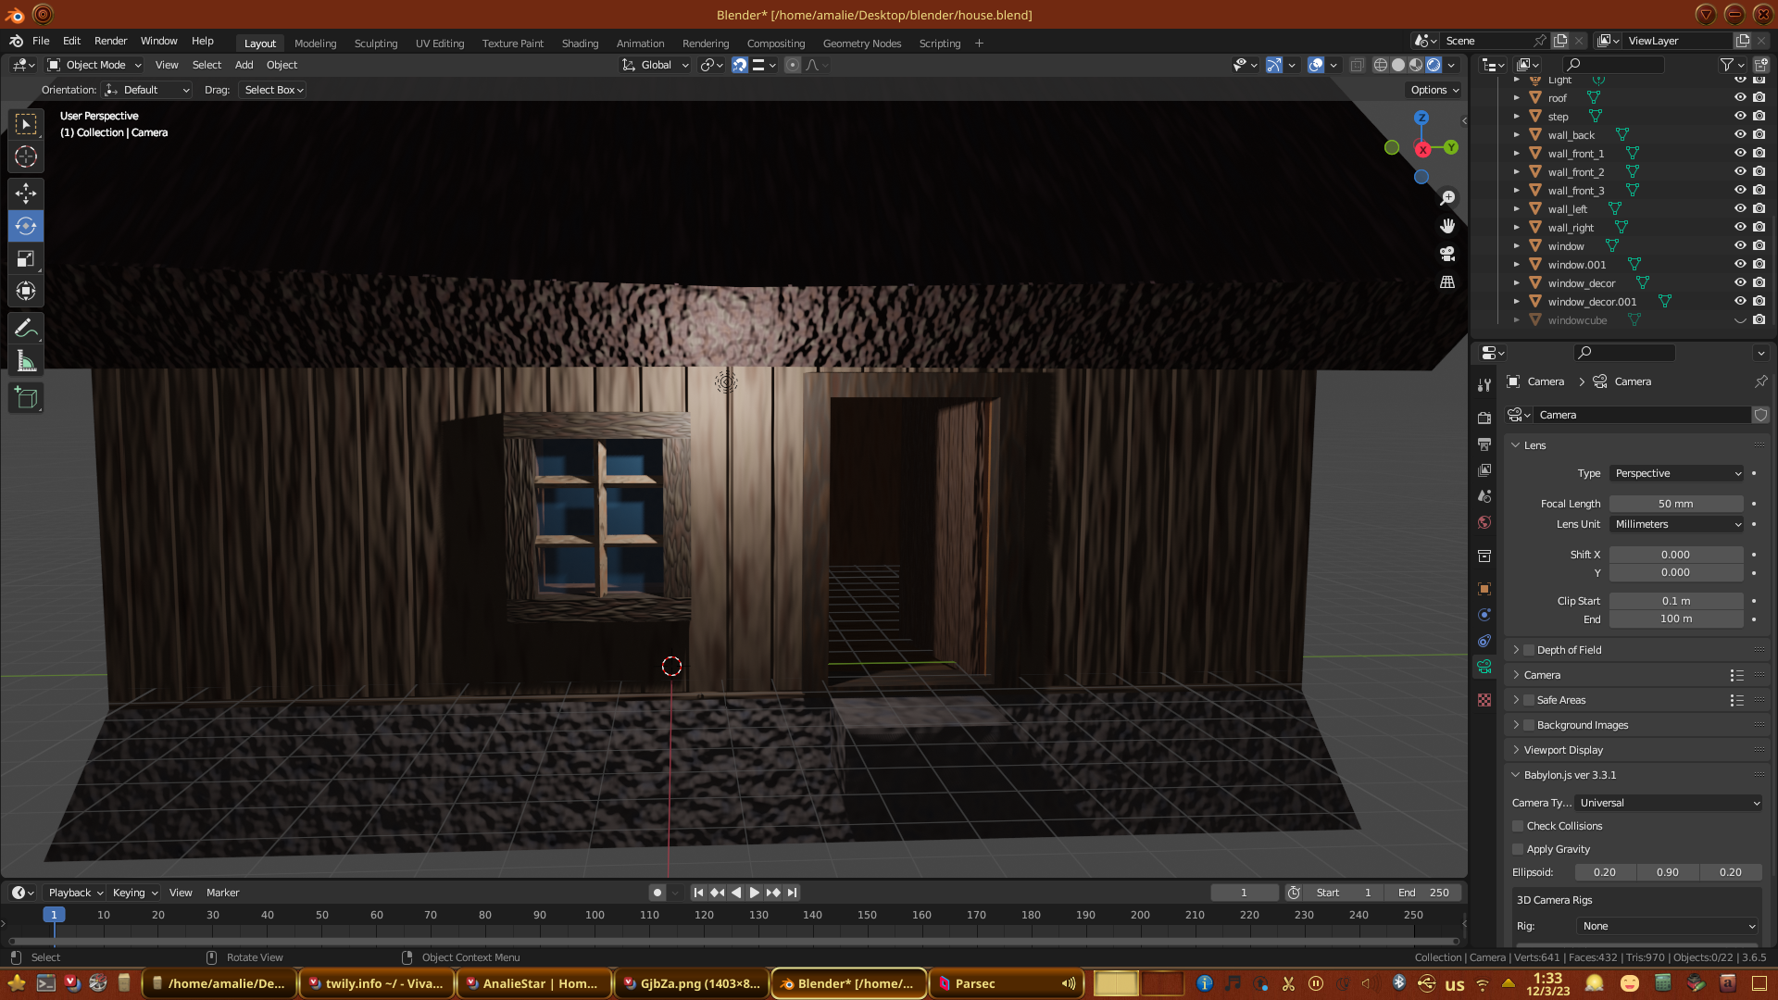The height and width of the screenshot is (1000, 1778).
Task: Select the Annotate tool
Action: coord(26,328)
